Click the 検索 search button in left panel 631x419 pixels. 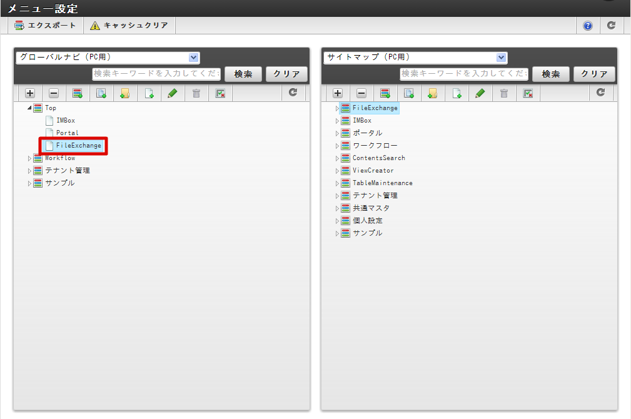point(243,73)
